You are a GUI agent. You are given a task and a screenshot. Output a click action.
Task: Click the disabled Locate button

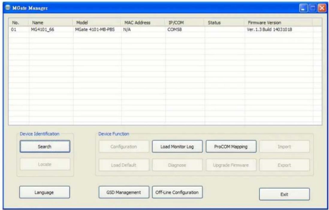[45, 164]
